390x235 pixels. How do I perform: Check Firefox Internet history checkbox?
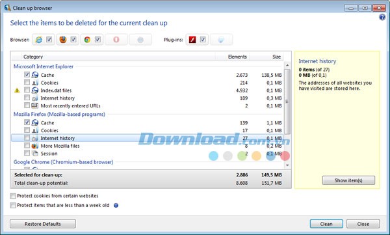click(x=27, y=137)
